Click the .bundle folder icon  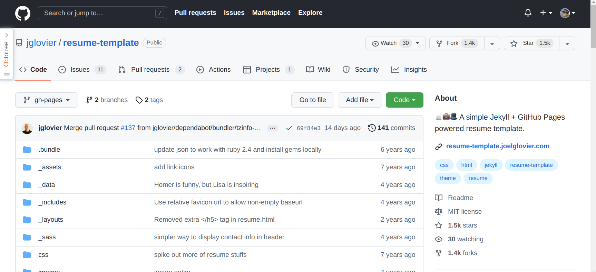[x=27, y=150]
